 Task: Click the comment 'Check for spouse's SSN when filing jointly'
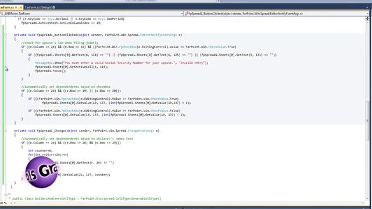point(59,43)
